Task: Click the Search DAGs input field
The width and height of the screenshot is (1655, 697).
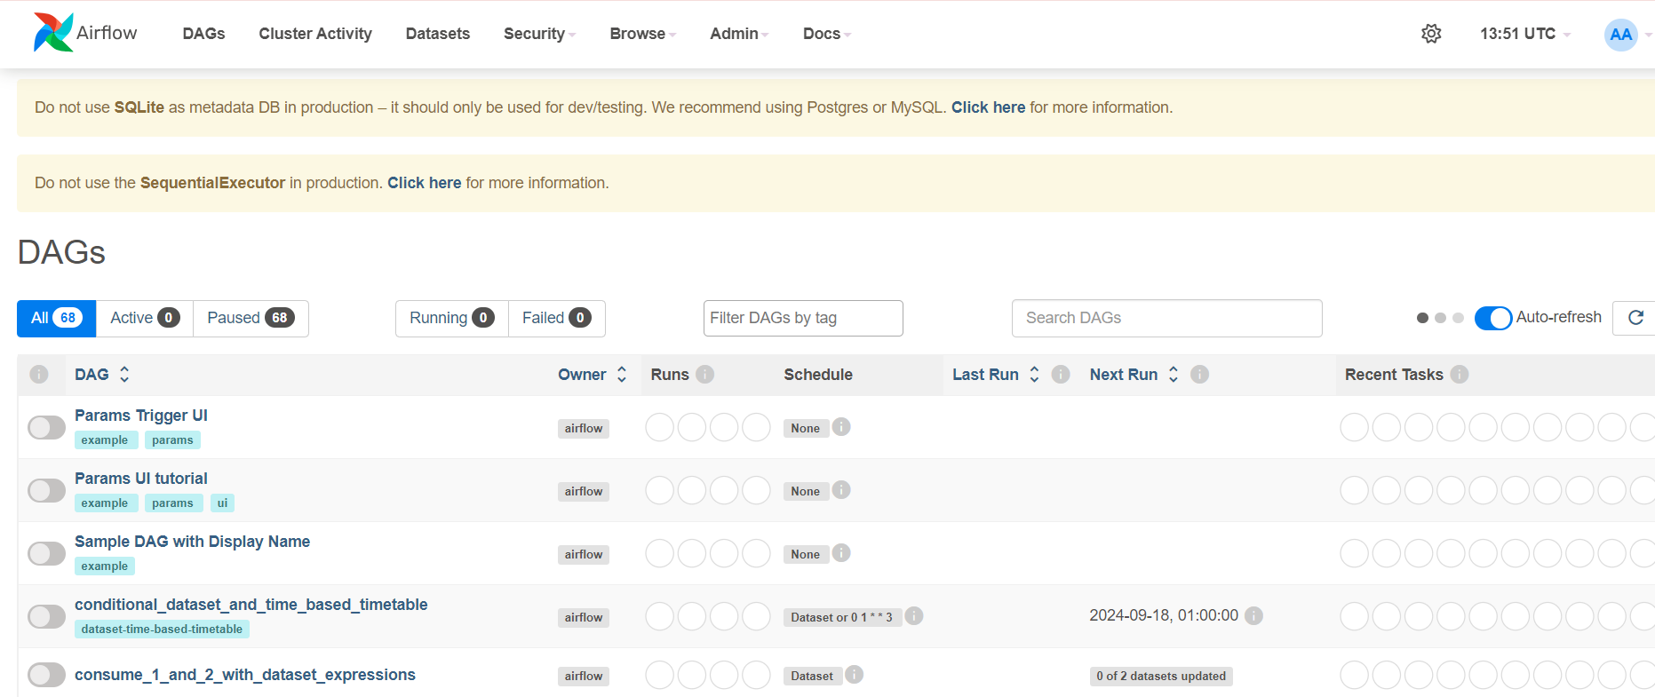Action: (x=1166, y=318)
